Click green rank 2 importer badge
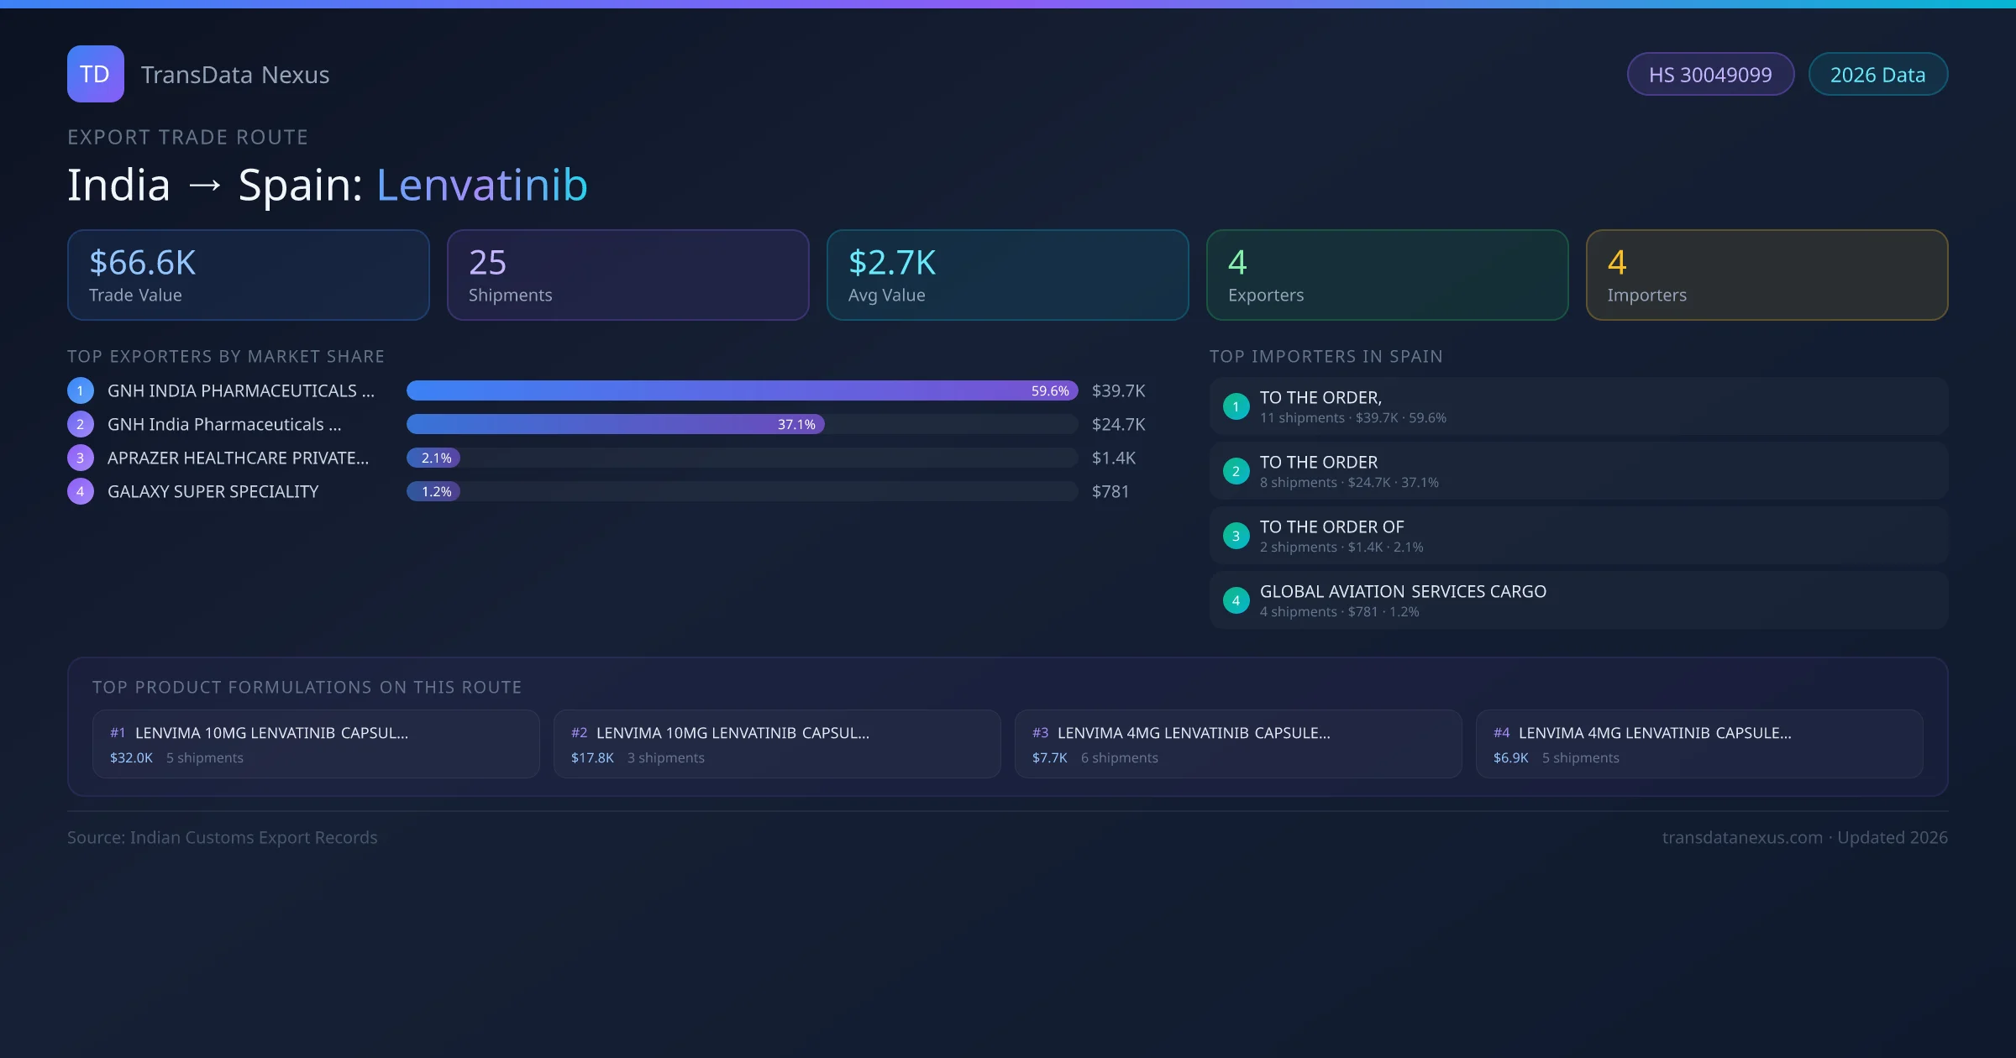This screenshot has width=2016, height=1058. 1236,471
